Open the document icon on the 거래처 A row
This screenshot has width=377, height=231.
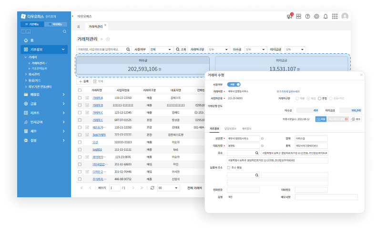coord(87,98)
